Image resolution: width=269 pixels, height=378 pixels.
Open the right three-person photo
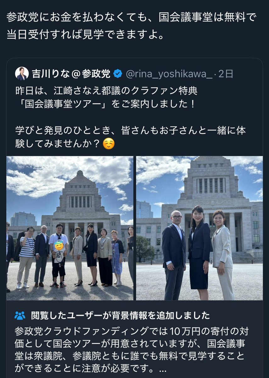(199, 228)
